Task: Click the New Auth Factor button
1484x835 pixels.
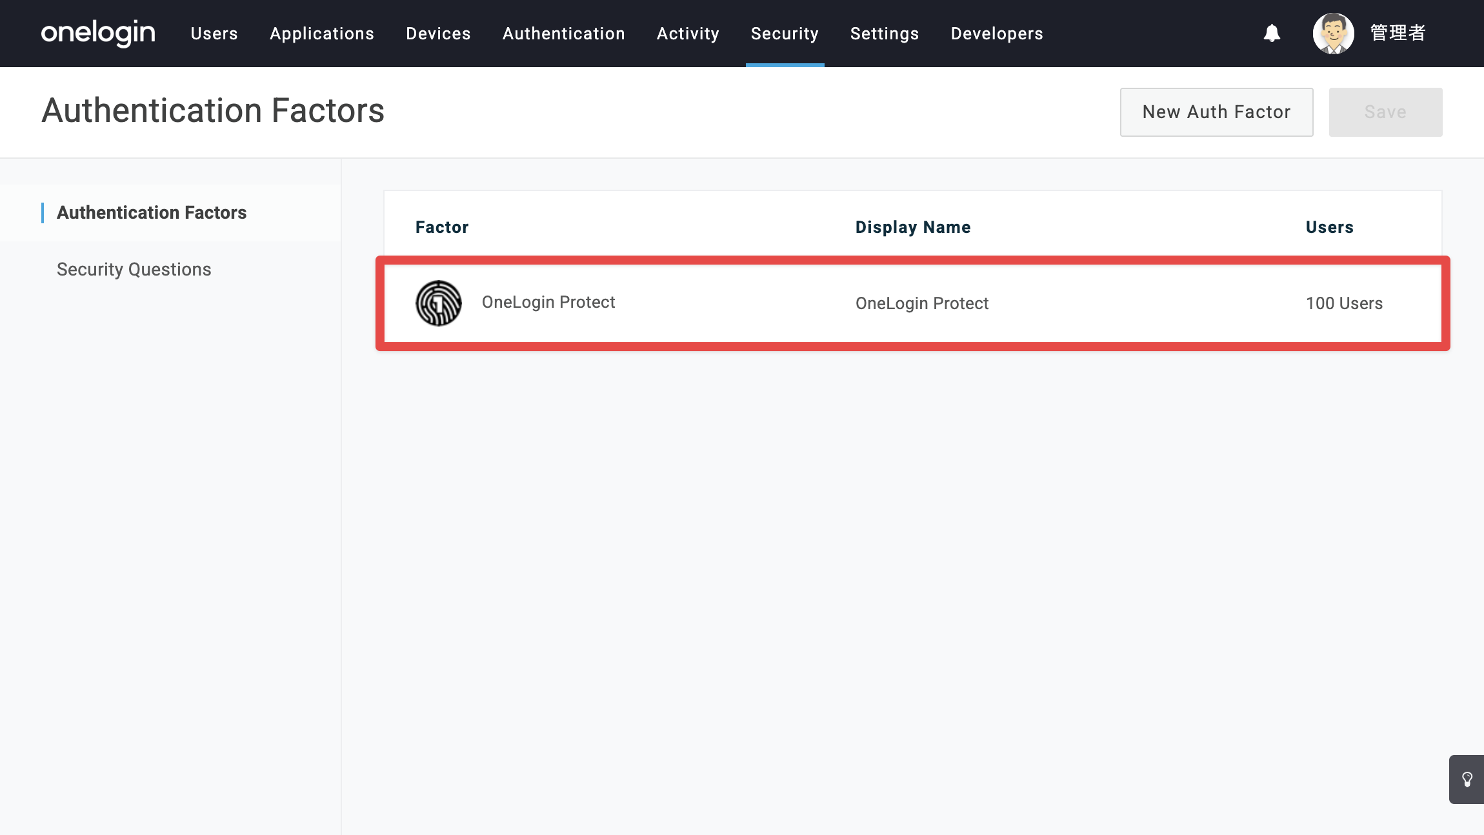Action: point(1216,112)
